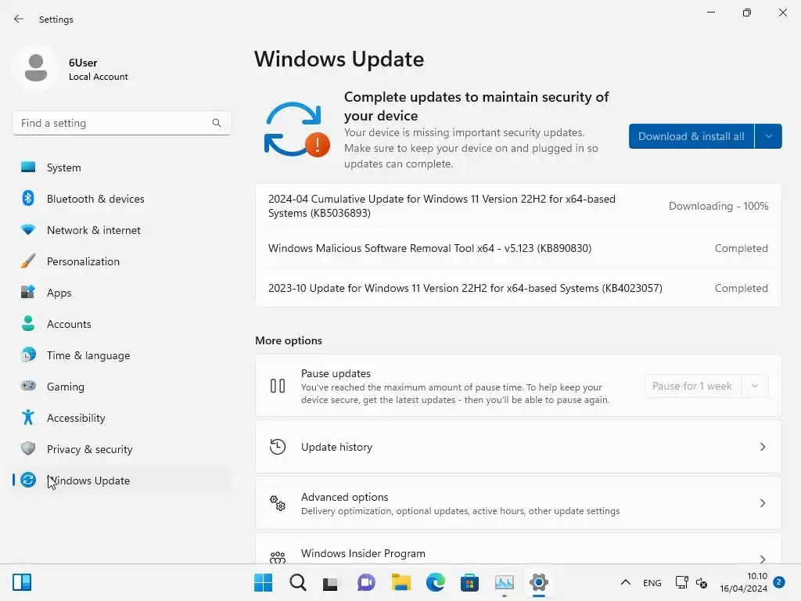Expand Advanced options chevron arrow

point(763,503)
